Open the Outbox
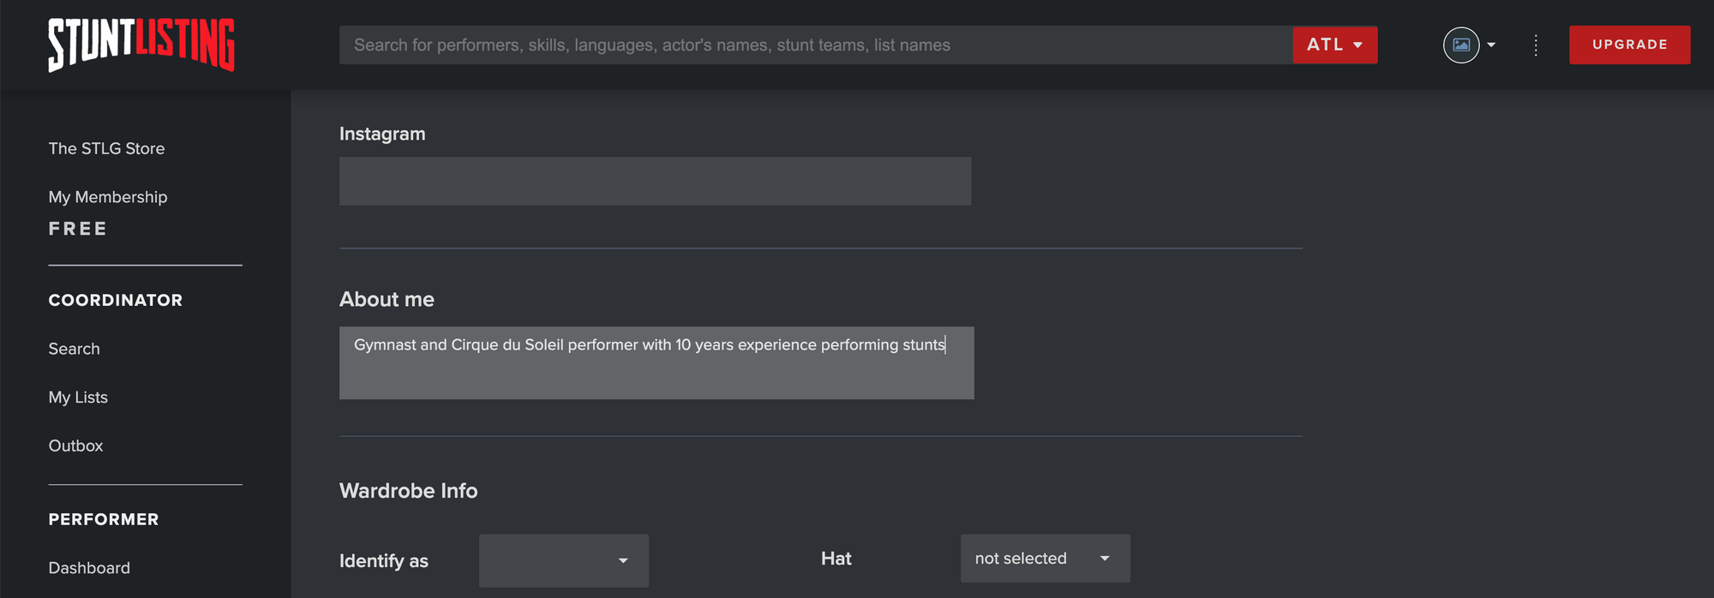 tap(75, 446)
